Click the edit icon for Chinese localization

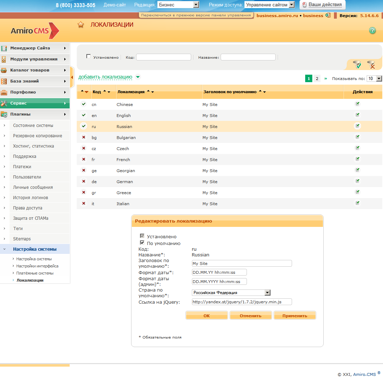(x=357, y=104)
